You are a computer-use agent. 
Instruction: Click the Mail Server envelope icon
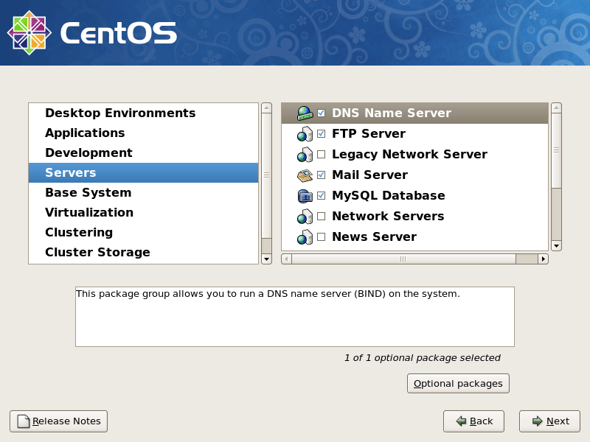[x=305, y=175]
